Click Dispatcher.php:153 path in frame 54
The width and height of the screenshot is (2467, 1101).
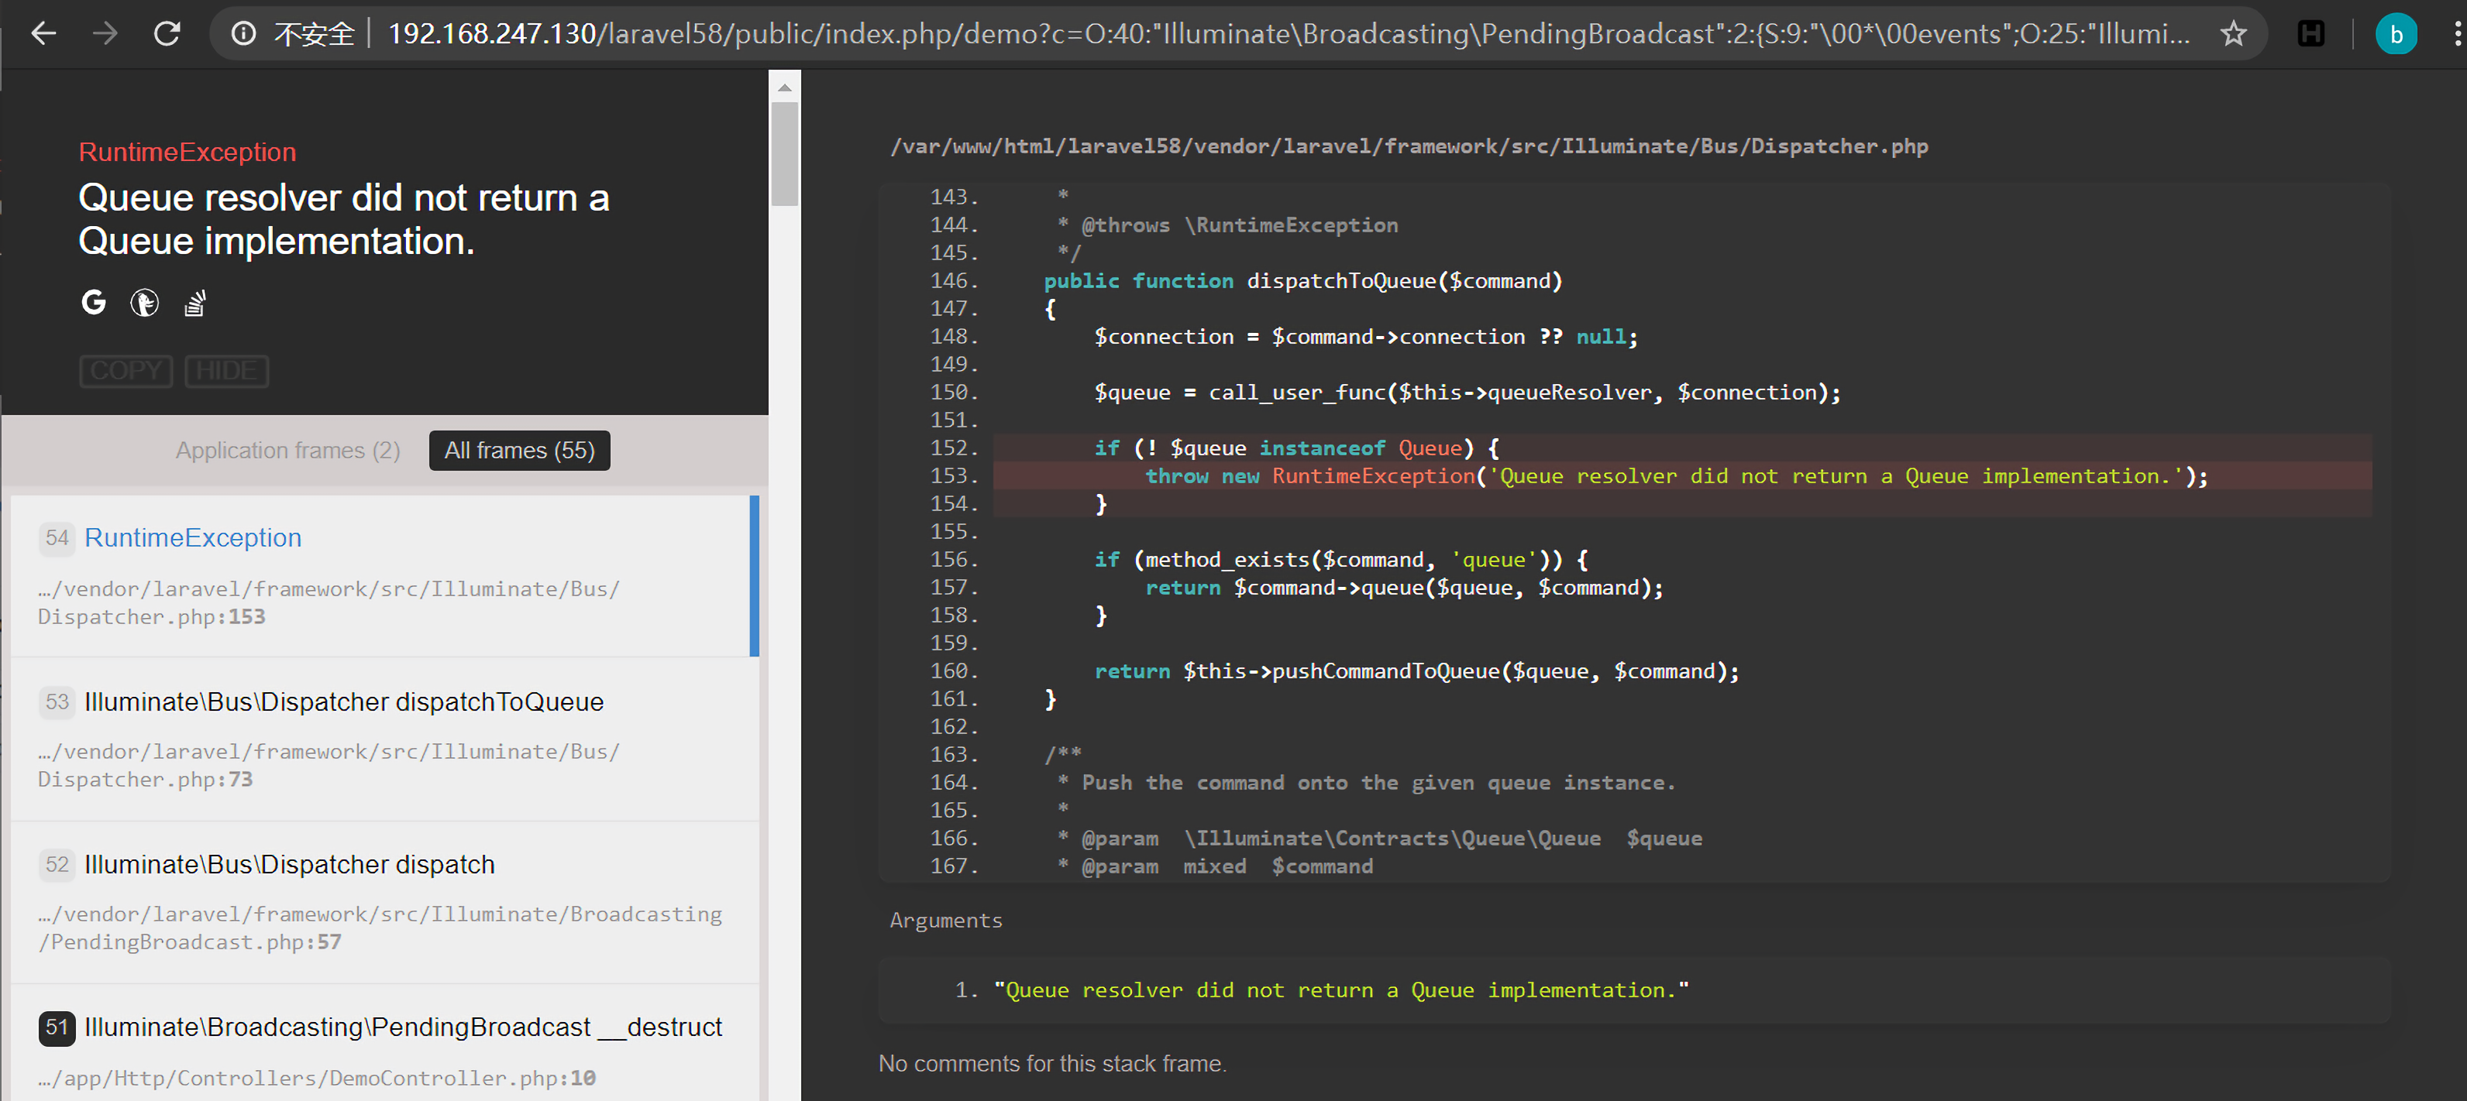tap(329, 603)
